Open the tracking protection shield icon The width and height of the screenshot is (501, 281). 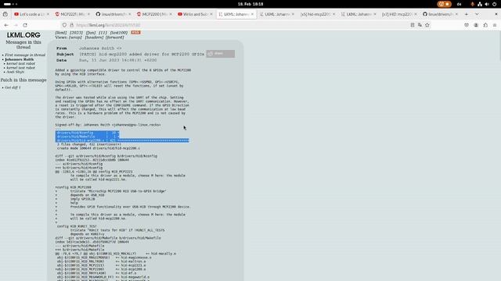(x=64, y=25)
